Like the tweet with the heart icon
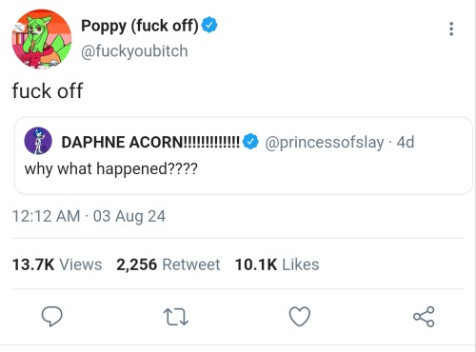Screen dimensions: 476x352 tap(300, 317)
